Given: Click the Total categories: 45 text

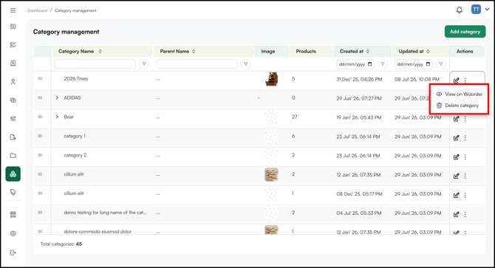Looking at the screenshot, I should click(x=61, y=244).
